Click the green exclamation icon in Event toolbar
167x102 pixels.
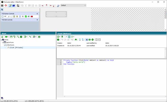[x=58, y=40]
